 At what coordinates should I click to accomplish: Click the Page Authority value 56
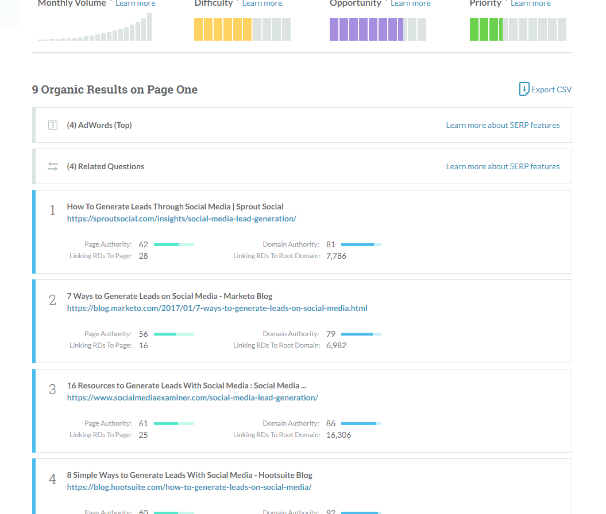(x=144, y=334)
